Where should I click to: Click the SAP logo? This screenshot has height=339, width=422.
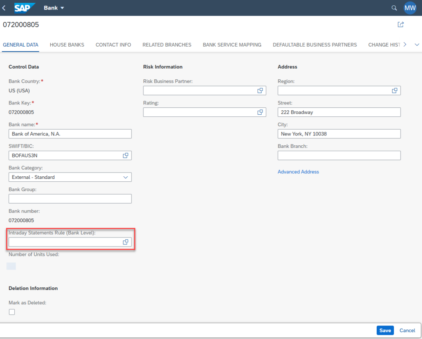pos(24,8)
